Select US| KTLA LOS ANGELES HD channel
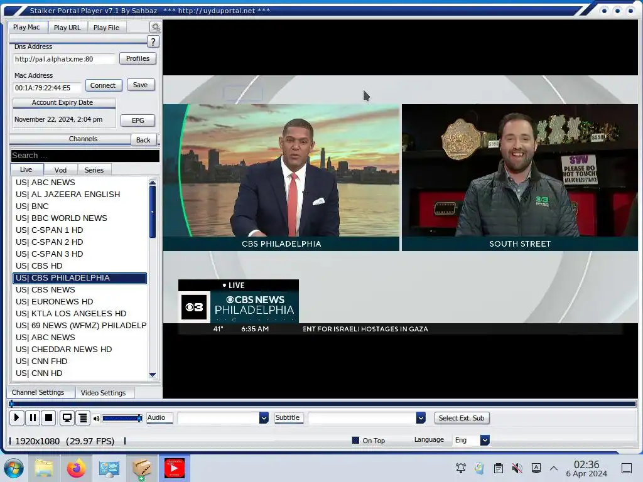Screen dimensions: 643x482 (x=80, y=314)
